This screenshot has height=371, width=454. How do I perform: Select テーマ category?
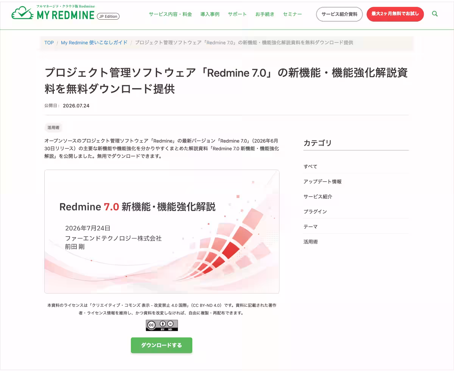click(311, 227)
